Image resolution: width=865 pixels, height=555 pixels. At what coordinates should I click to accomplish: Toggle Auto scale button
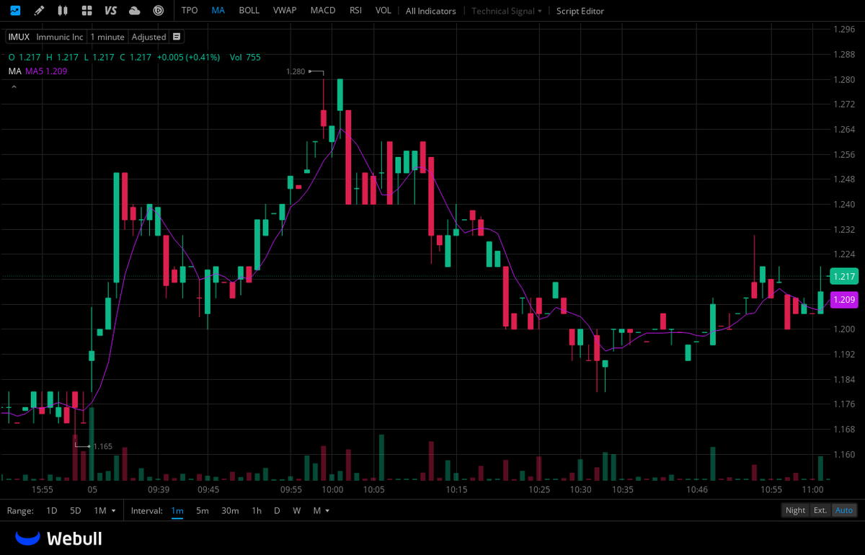[844, 510]
